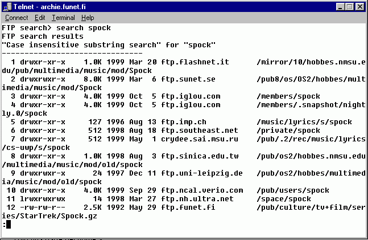Click the wrapped text du/pub/multimedia/music/mod/Spock
The height and width of the screenshot is (240, 368).
[x=77, y=71]
